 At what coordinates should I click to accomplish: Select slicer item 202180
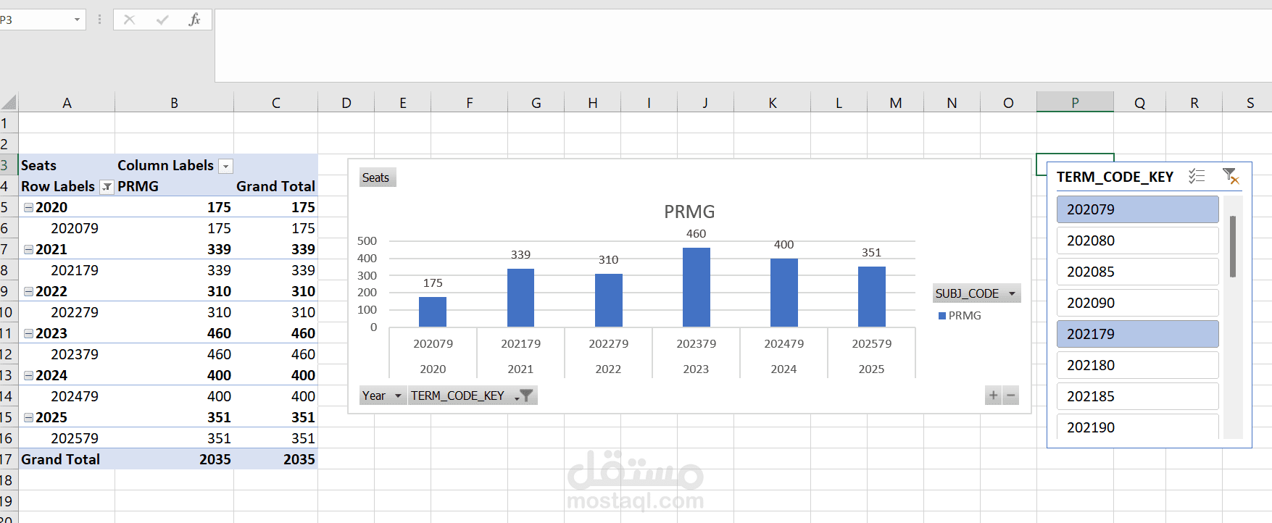tap(1137, 365)
